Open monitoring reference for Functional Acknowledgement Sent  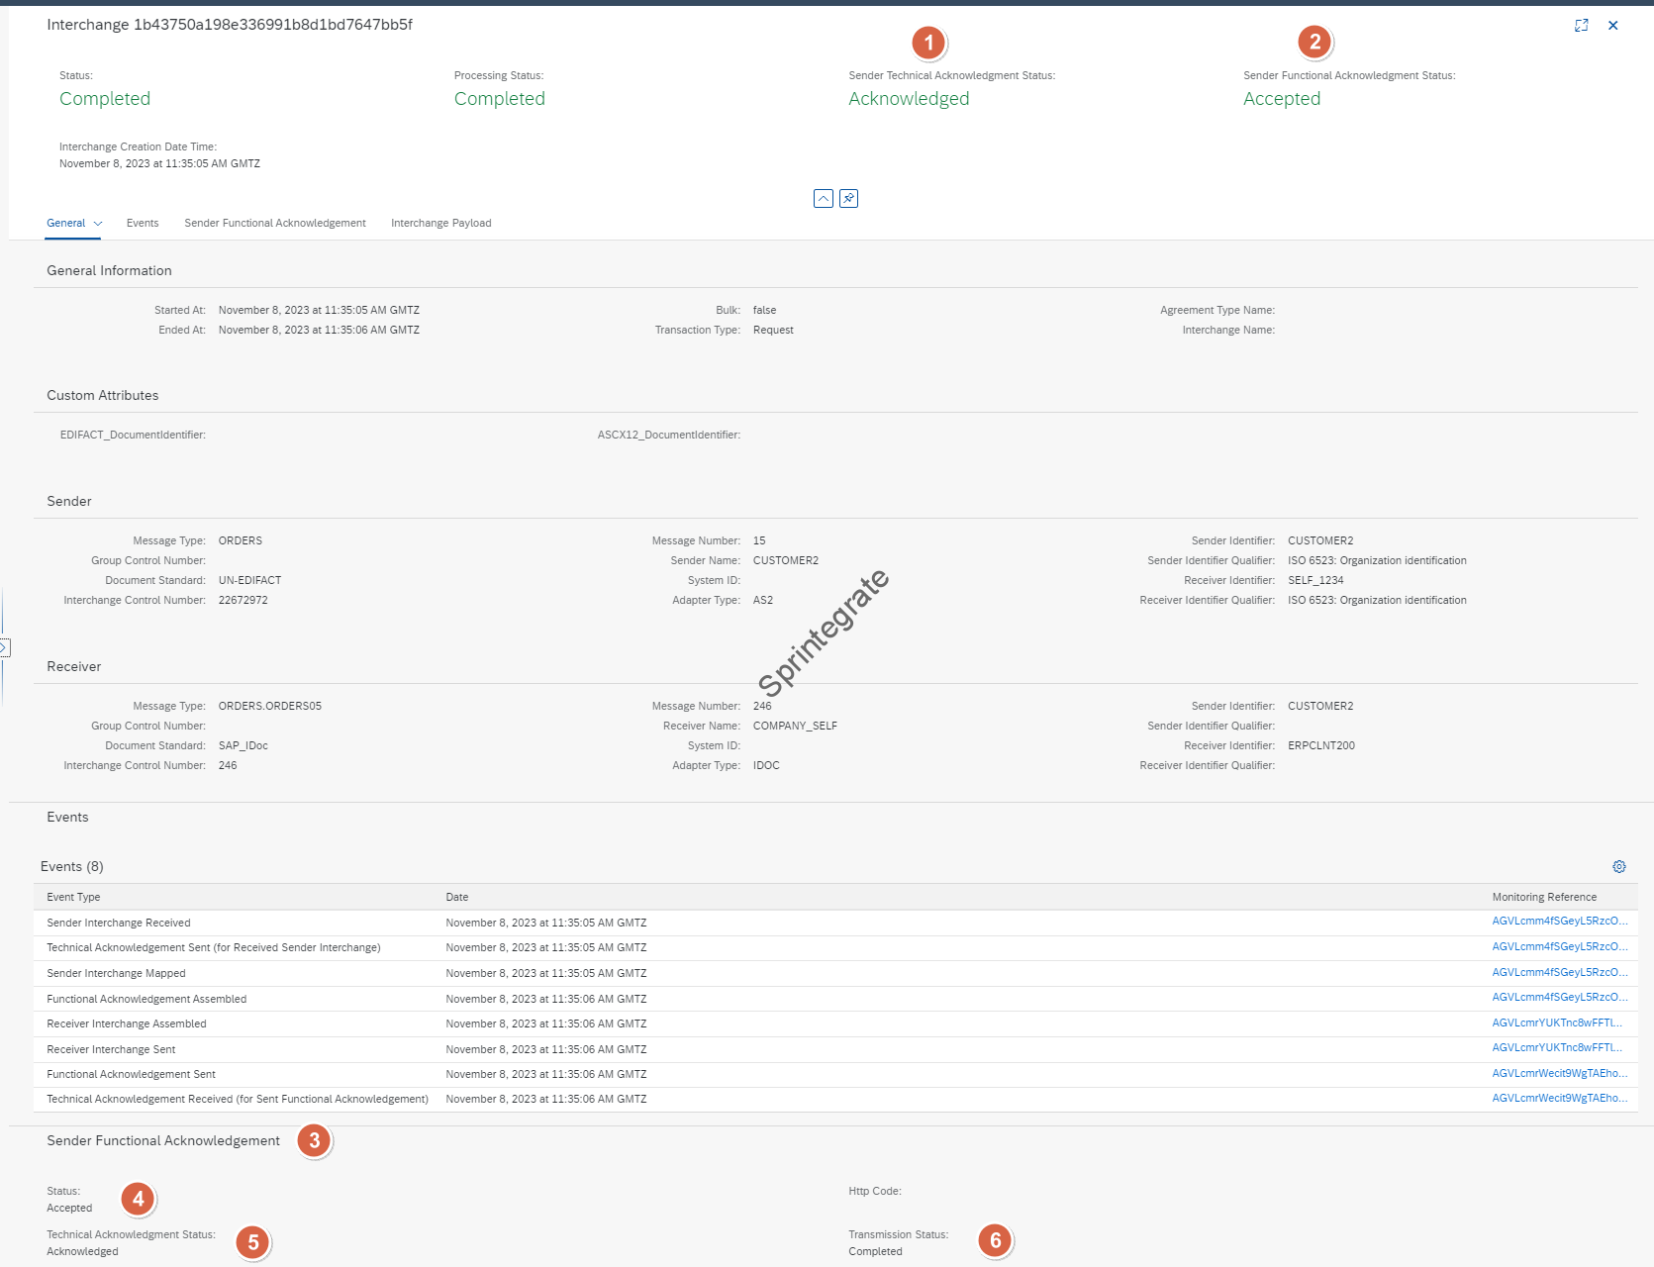click(1559, 1074)
